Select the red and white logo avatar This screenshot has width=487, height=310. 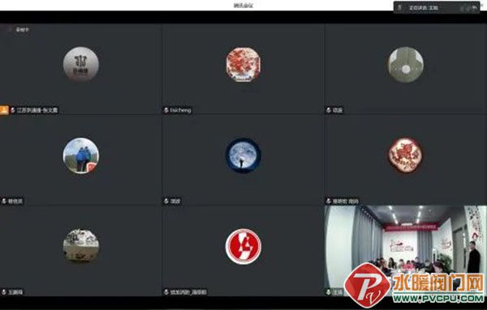coord(243,247)
